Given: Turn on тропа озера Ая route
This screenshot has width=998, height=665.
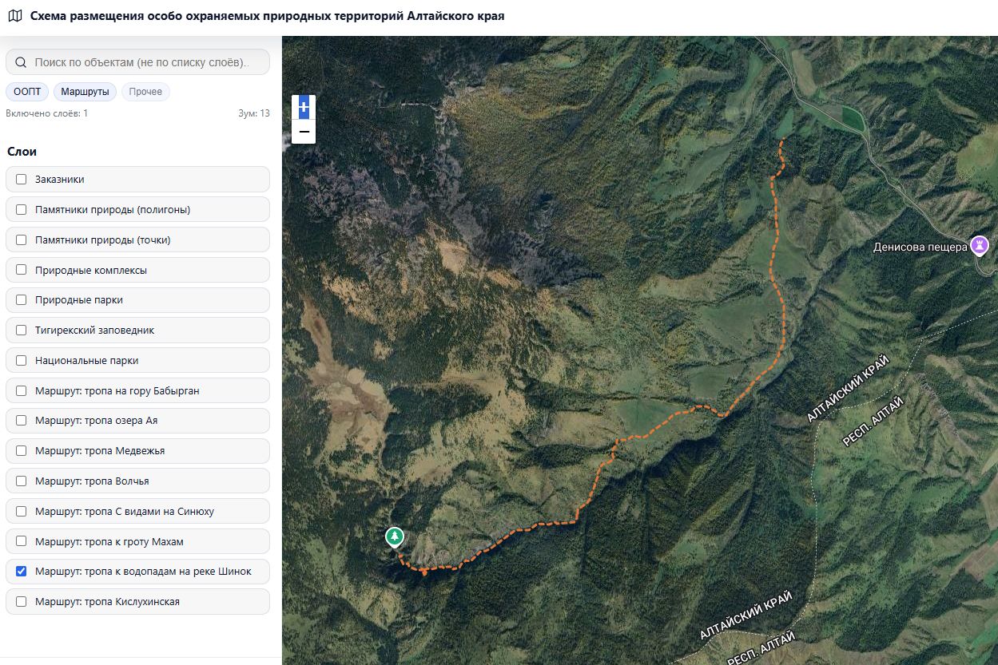Looking at the screenshot, I should (x=22, y=421).
